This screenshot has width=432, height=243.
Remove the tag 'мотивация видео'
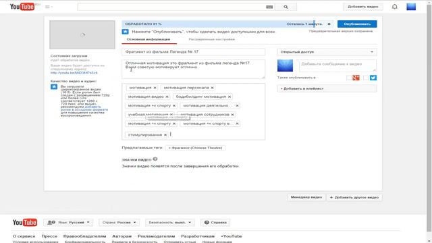167,97
